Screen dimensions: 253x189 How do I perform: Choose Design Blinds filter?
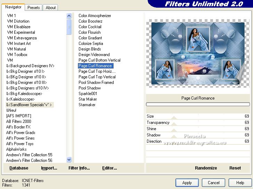90,49
